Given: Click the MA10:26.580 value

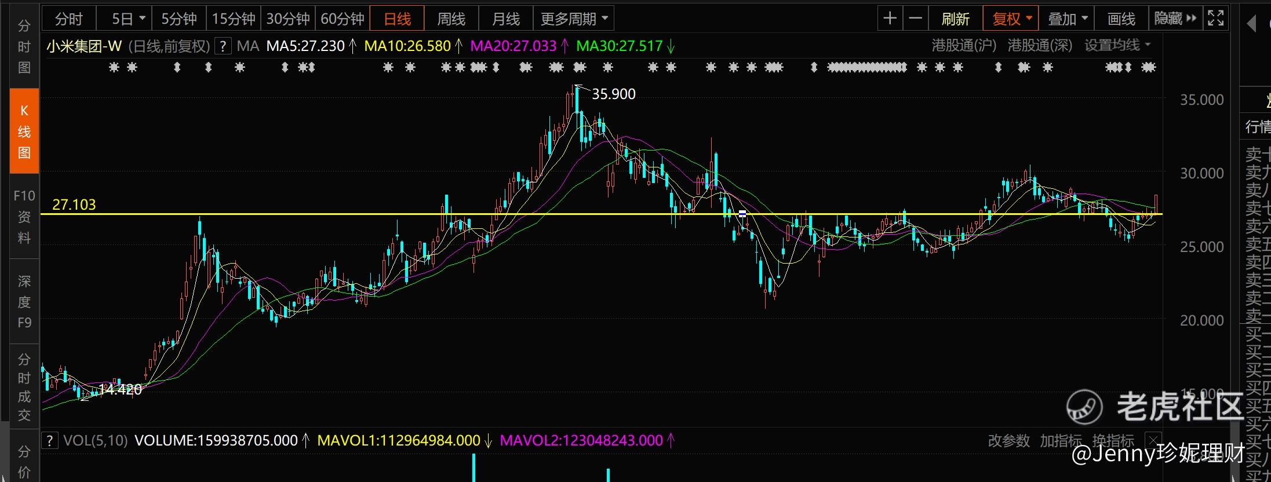Looking at the screenshot, I should point(407,46).
